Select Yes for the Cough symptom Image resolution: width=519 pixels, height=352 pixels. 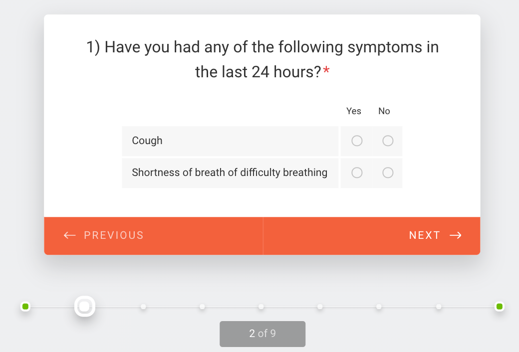click(357, 141)
